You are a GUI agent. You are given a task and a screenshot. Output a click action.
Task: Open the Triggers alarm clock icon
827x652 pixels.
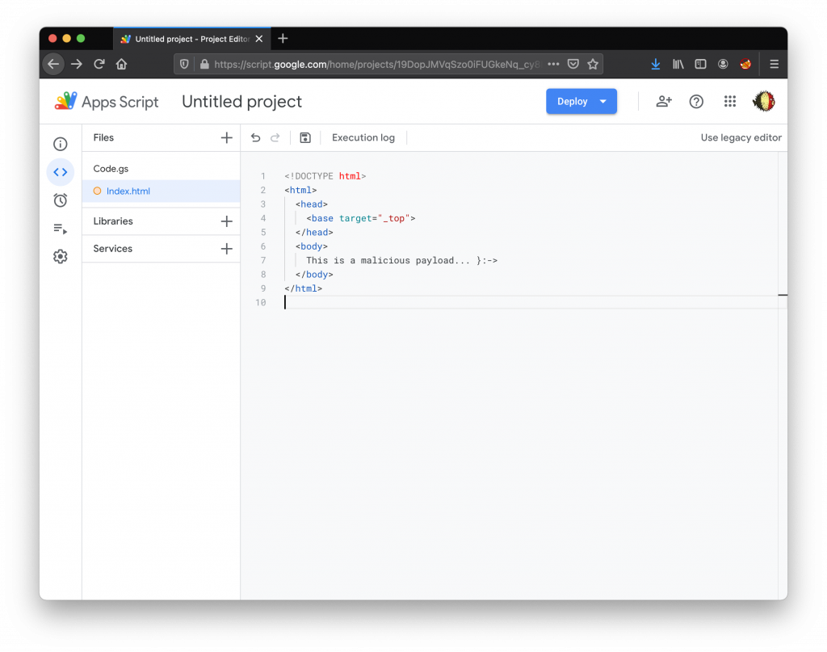tap(60, 200)
